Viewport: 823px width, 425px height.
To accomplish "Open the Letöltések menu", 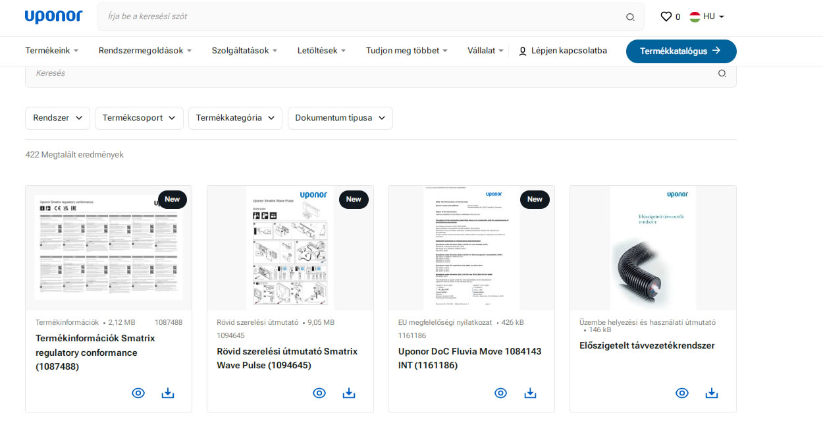I will tap(322, 51).
